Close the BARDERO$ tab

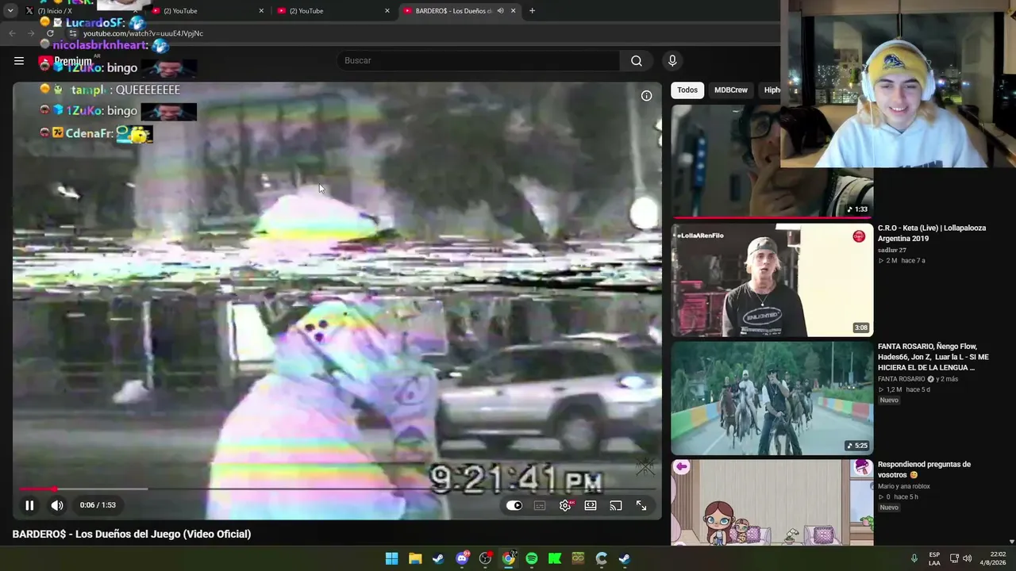[x=513, y=10]
